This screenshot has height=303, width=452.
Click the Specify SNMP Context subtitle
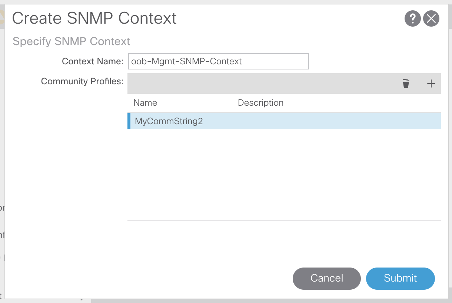pos(72,41)
